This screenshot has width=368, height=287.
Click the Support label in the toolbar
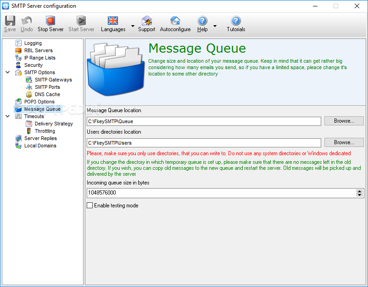pos(147,29)
